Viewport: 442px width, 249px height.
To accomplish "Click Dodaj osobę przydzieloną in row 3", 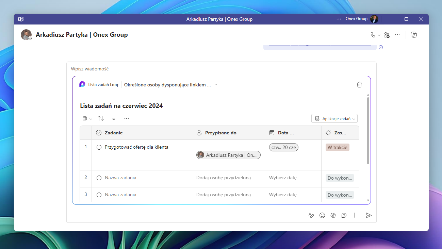I will tap(224, 195).
